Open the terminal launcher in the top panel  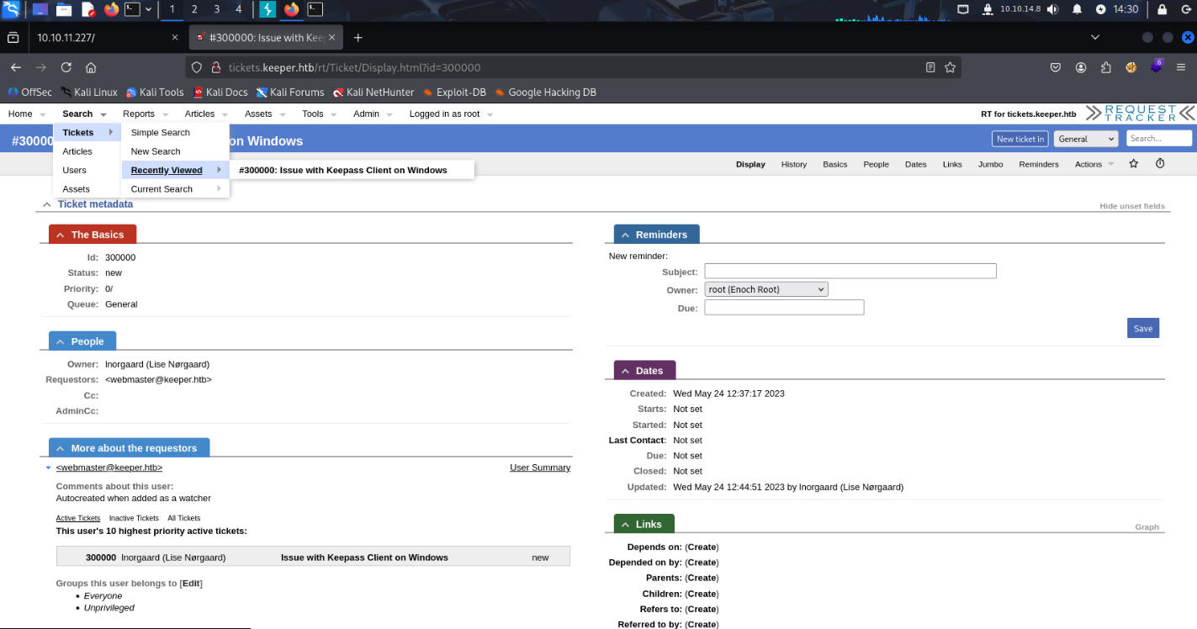coord(132,10)
